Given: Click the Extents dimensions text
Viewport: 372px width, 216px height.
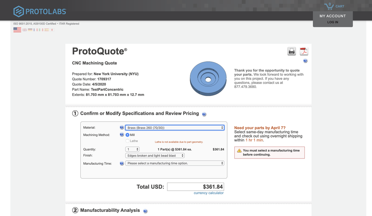Looking at the screenshot, I should tap(115, 95).
